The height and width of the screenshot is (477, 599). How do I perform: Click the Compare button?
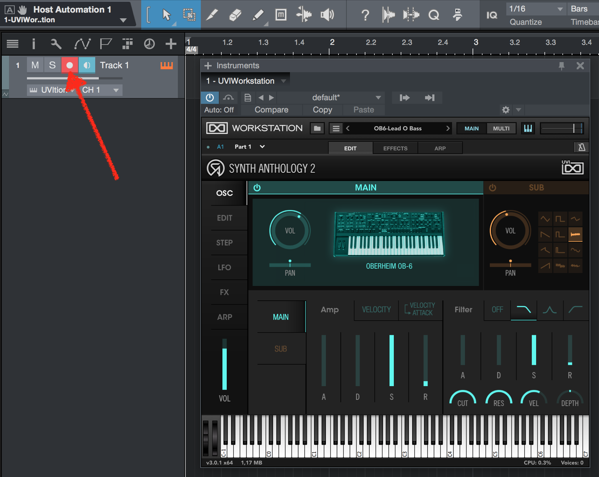tap(271, 110)
